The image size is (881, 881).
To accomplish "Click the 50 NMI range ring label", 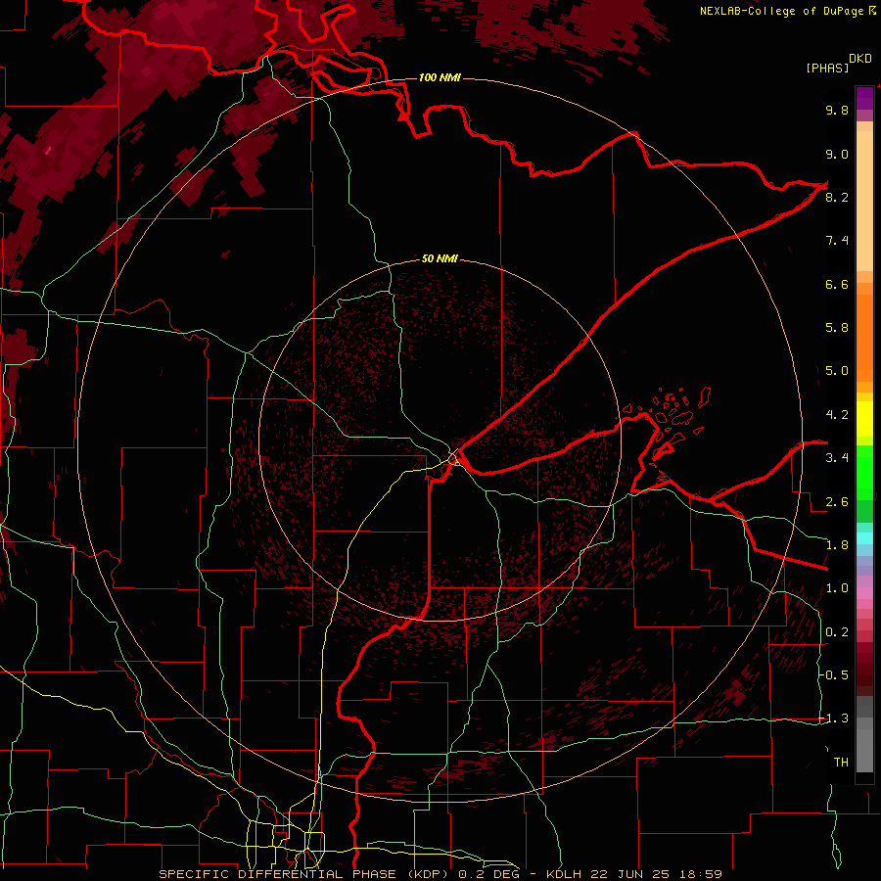I will (440, 258).
